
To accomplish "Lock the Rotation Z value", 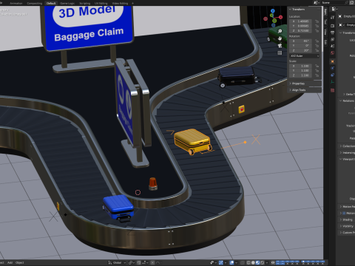I will [317, 50].
